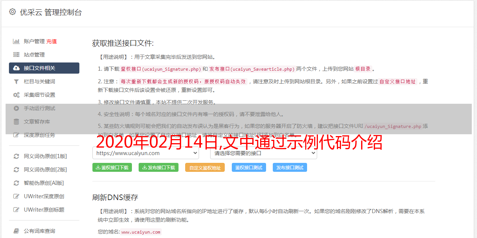The height and width of the screenshot is (238, 477).
Task: Click the refresh icon for 智能伪原创[AI版]
Action: pyautogui.click(x=16, y=183)
